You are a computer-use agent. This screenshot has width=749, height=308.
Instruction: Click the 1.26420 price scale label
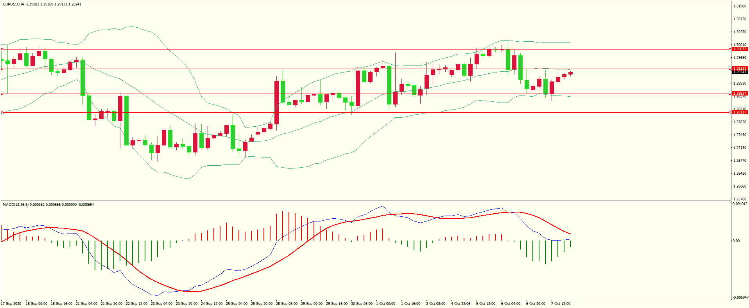click(x=740, y=173)
